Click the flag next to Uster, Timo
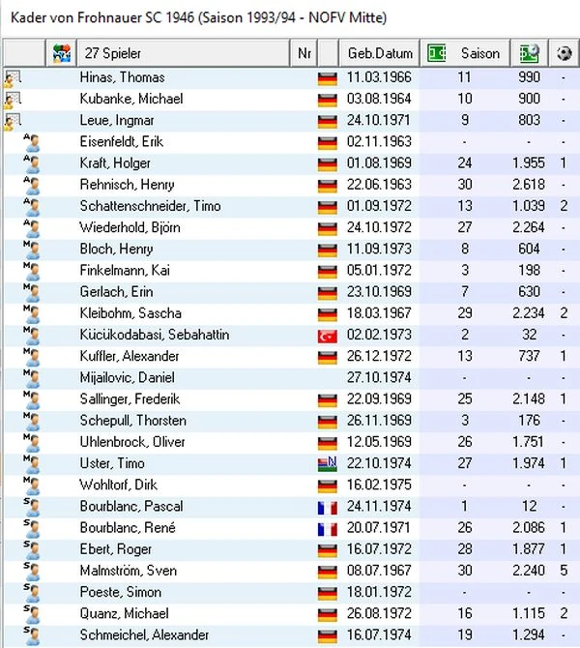Image resolution: width=580 pixels, height=648 pixels. coord(328,464)
